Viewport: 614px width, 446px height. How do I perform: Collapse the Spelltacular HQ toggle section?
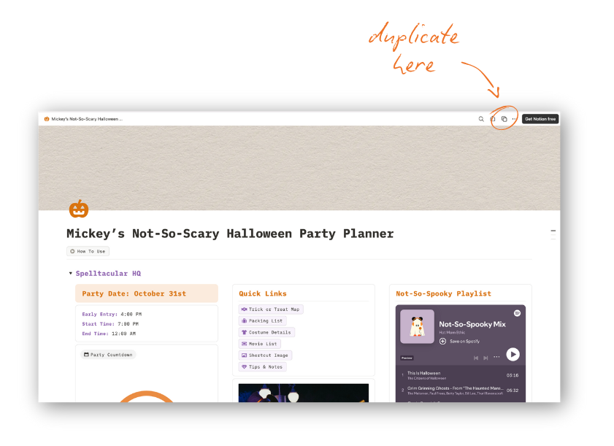click(71, 273)
